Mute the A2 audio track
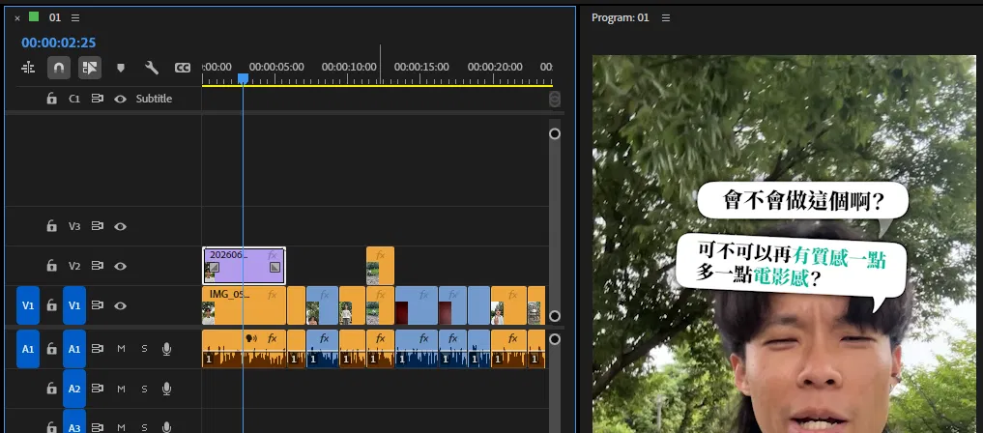The width and height of the screenshot is (983, 433). (x=121, y=389)
